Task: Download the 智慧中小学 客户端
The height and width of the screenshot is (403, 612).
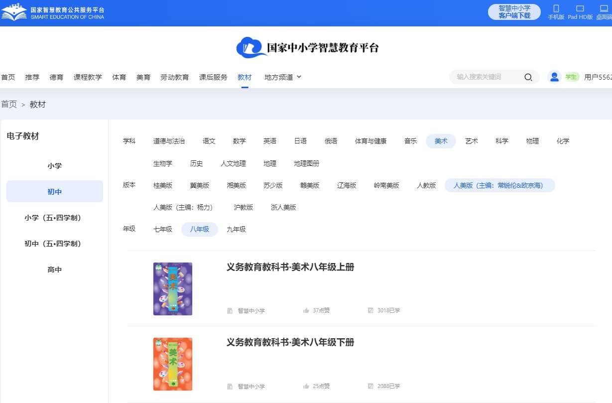Action: [x=514, y=12]
